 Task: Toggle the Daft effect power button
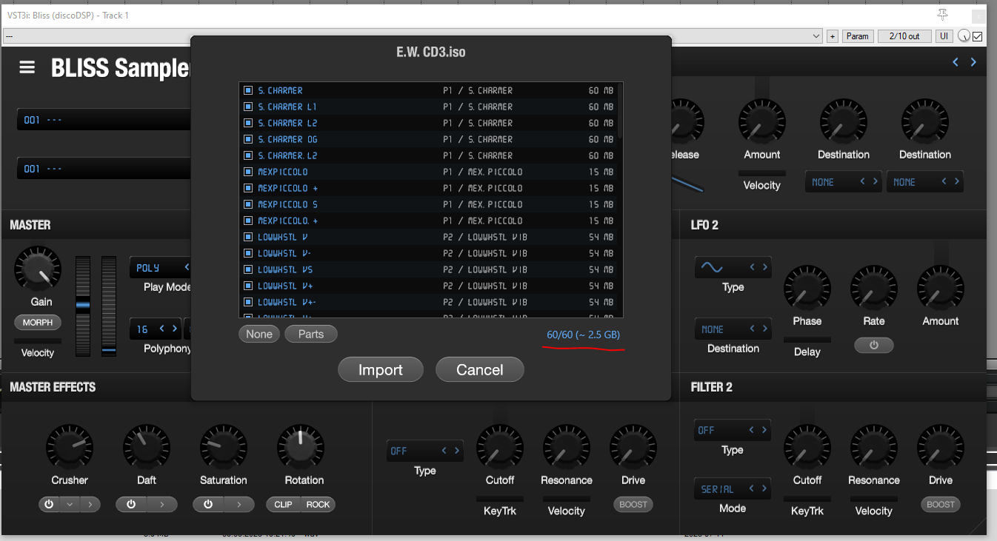click(131, 505)
